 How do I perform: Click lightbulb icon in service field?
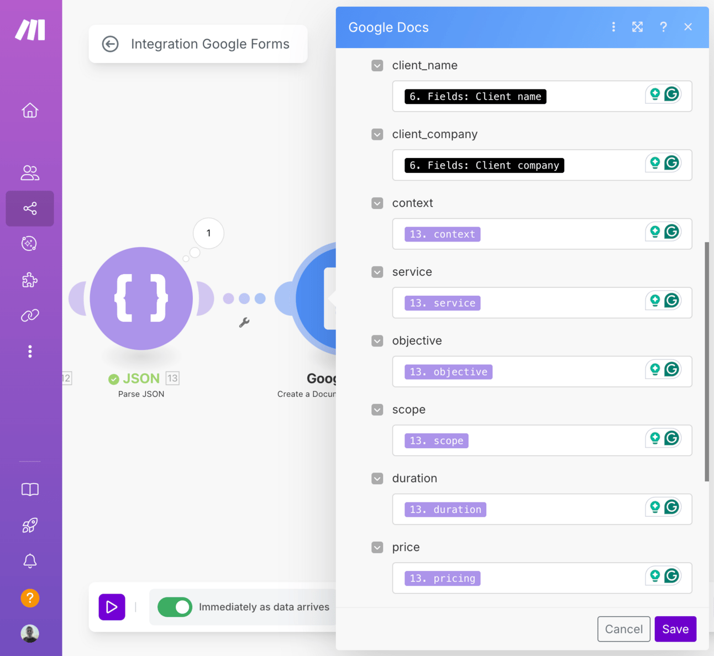pyautogui.click(x=655, y=301)
